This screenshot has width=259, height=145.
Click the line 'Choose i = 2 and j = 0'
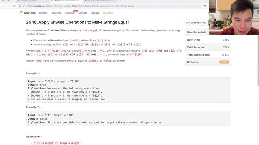click(65, 92)
